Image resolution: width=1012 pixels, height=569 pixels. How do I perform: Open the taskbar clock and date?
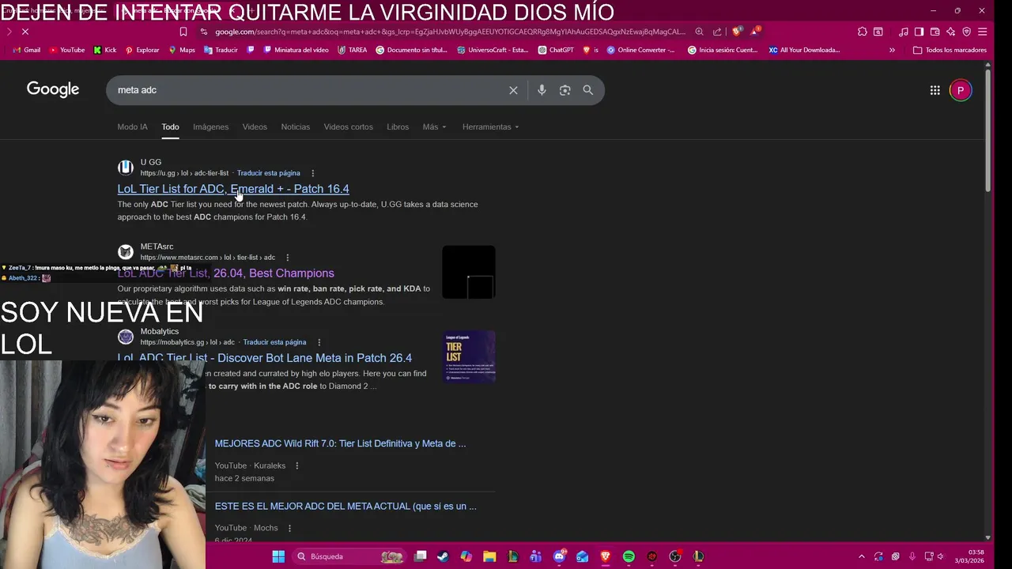970,556
